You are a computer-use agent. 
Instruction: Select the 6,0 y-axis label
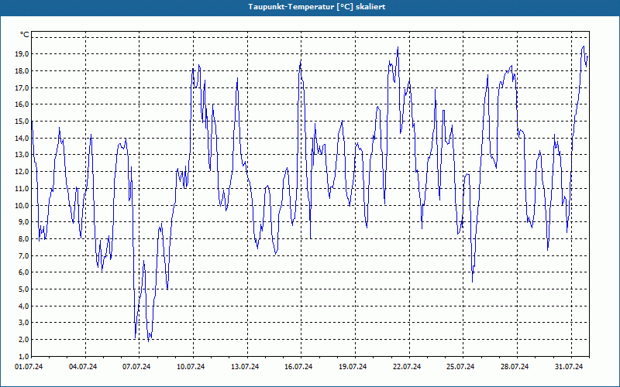[x=24, y=272]
